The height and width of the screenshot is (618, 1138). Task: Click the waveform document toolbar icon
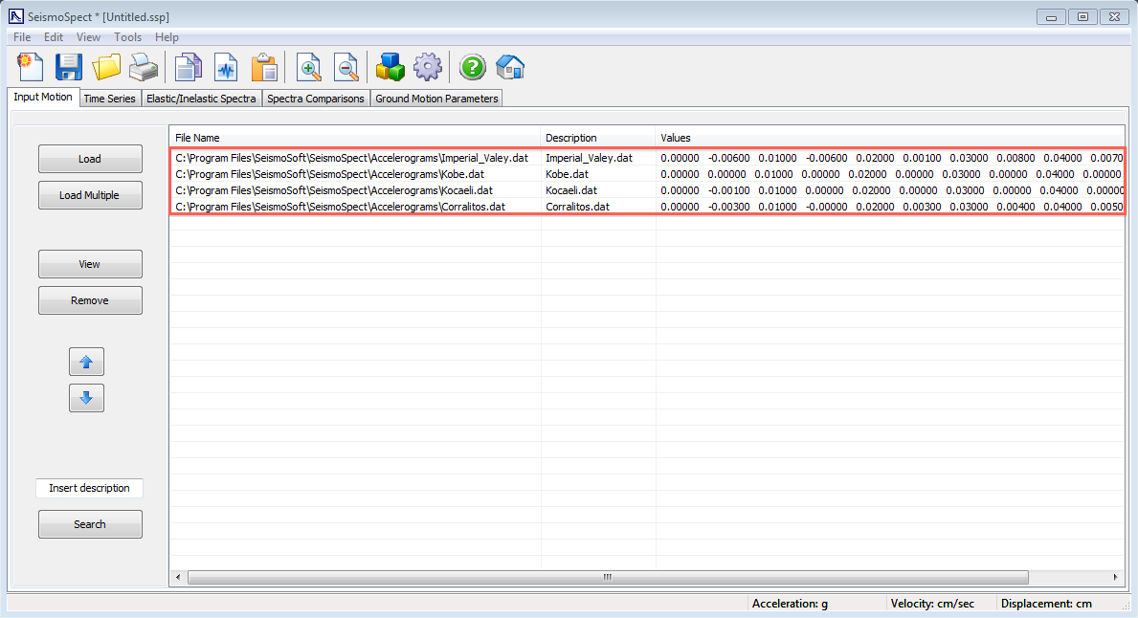(226, 67)
